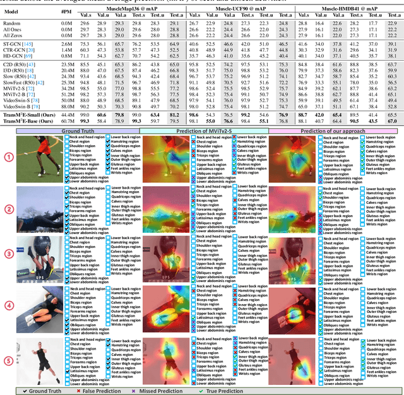Viewport: 404px width, 395px height.
Task: Select the Prediction of our approach header
Action: pos(334,130)
